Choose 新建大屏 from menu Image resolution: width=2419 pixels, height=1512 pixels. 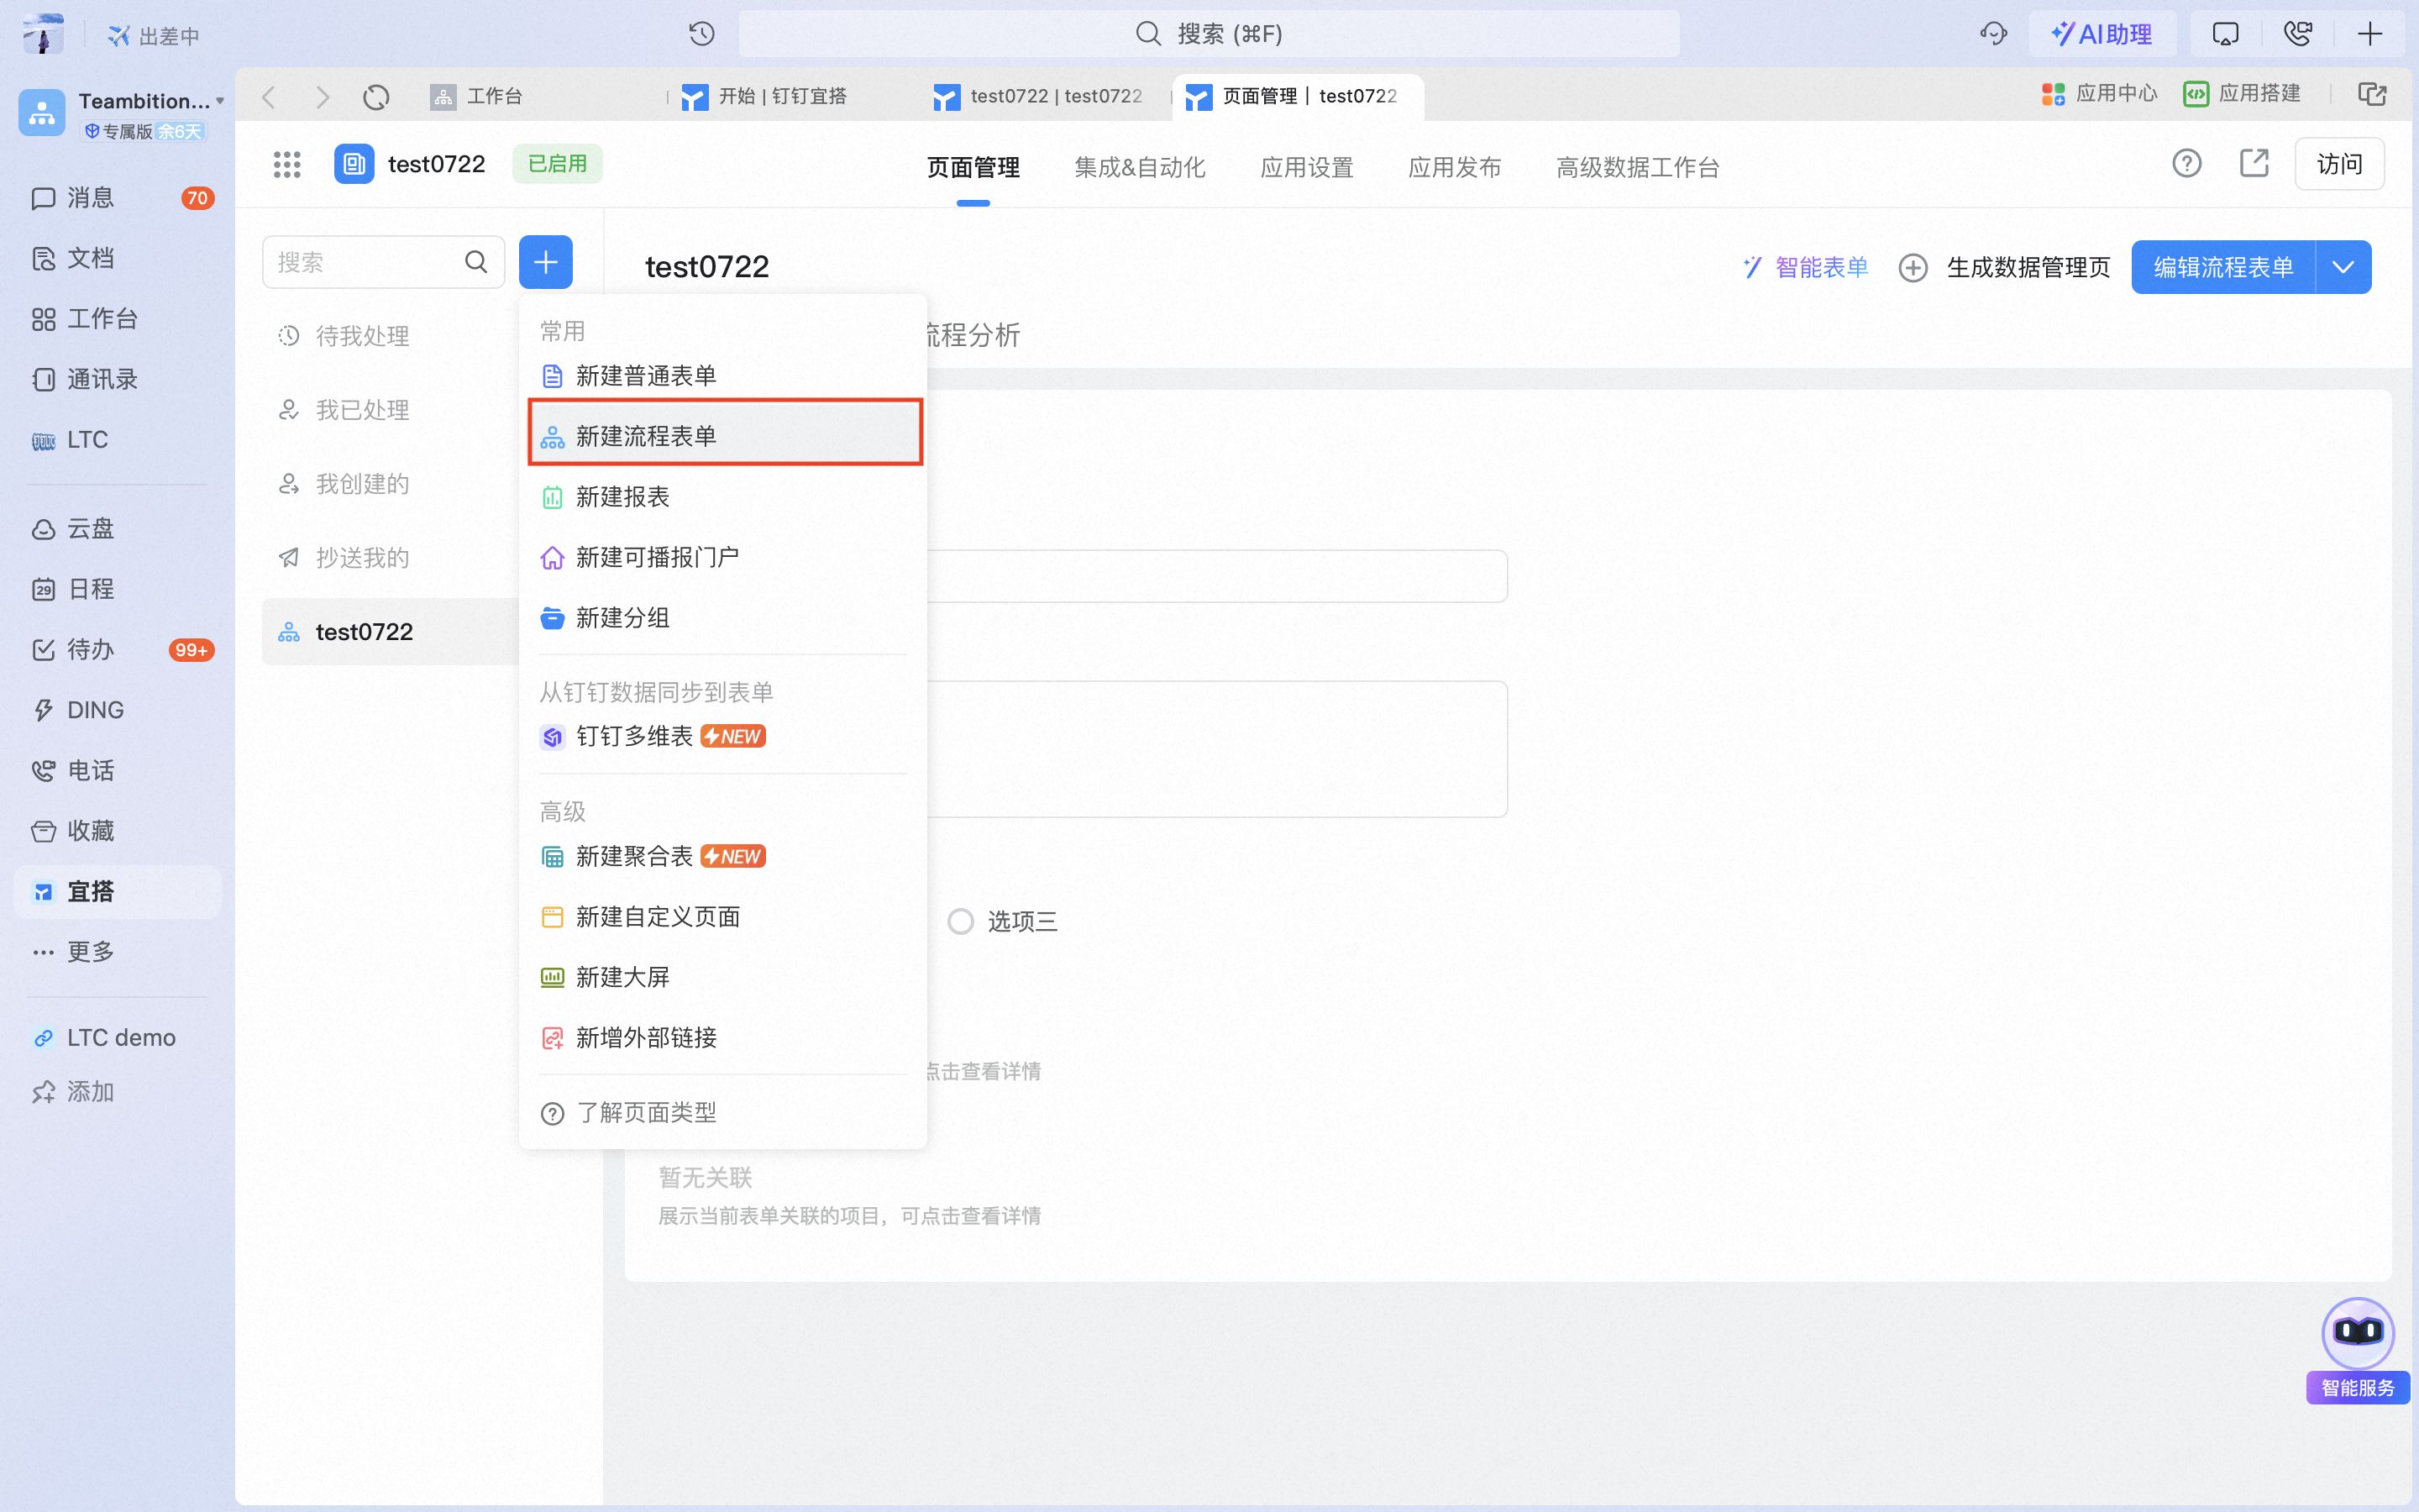coord(724,977)
